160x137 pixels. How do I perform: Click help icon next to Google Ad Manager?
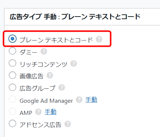(79, 100)
